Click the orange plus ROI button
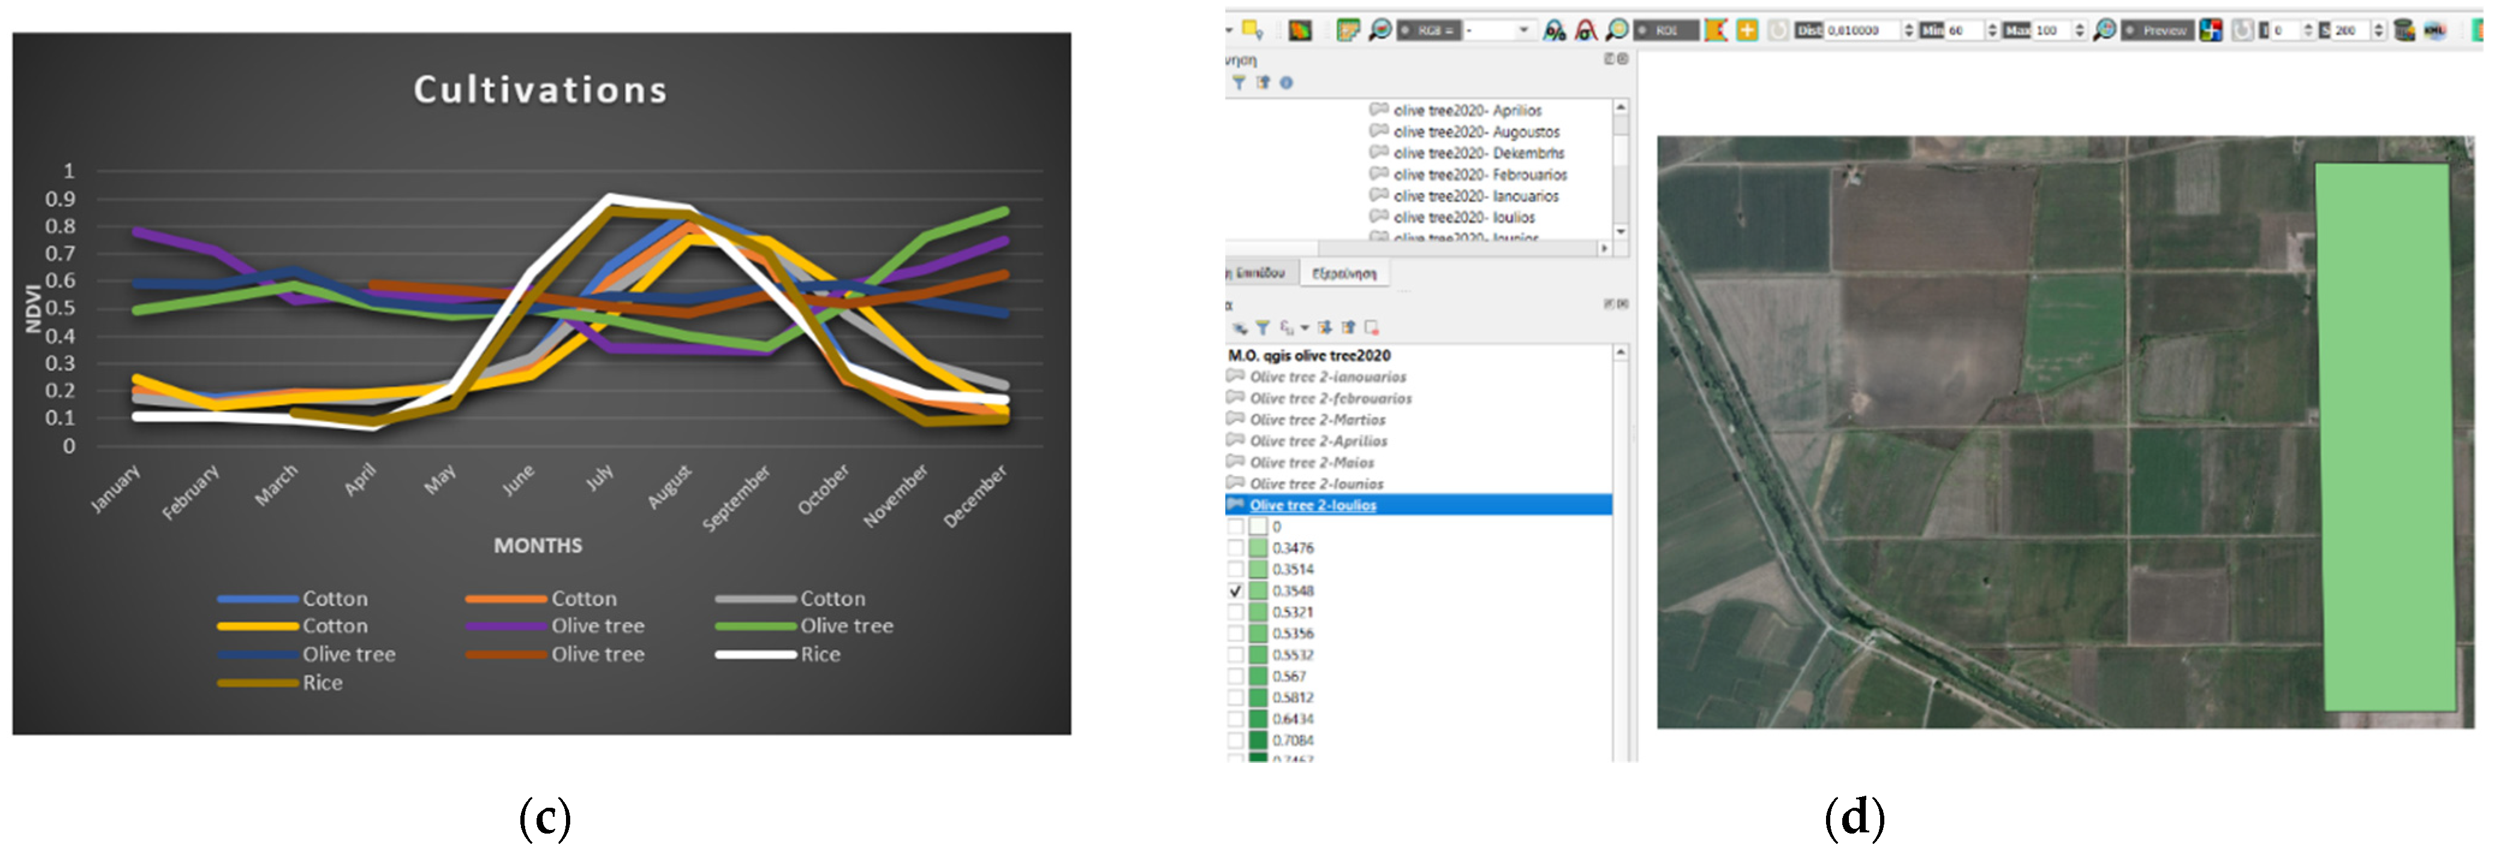Image resolution: width=2496 pixels, height=857 pixels. click(1746, 30)
